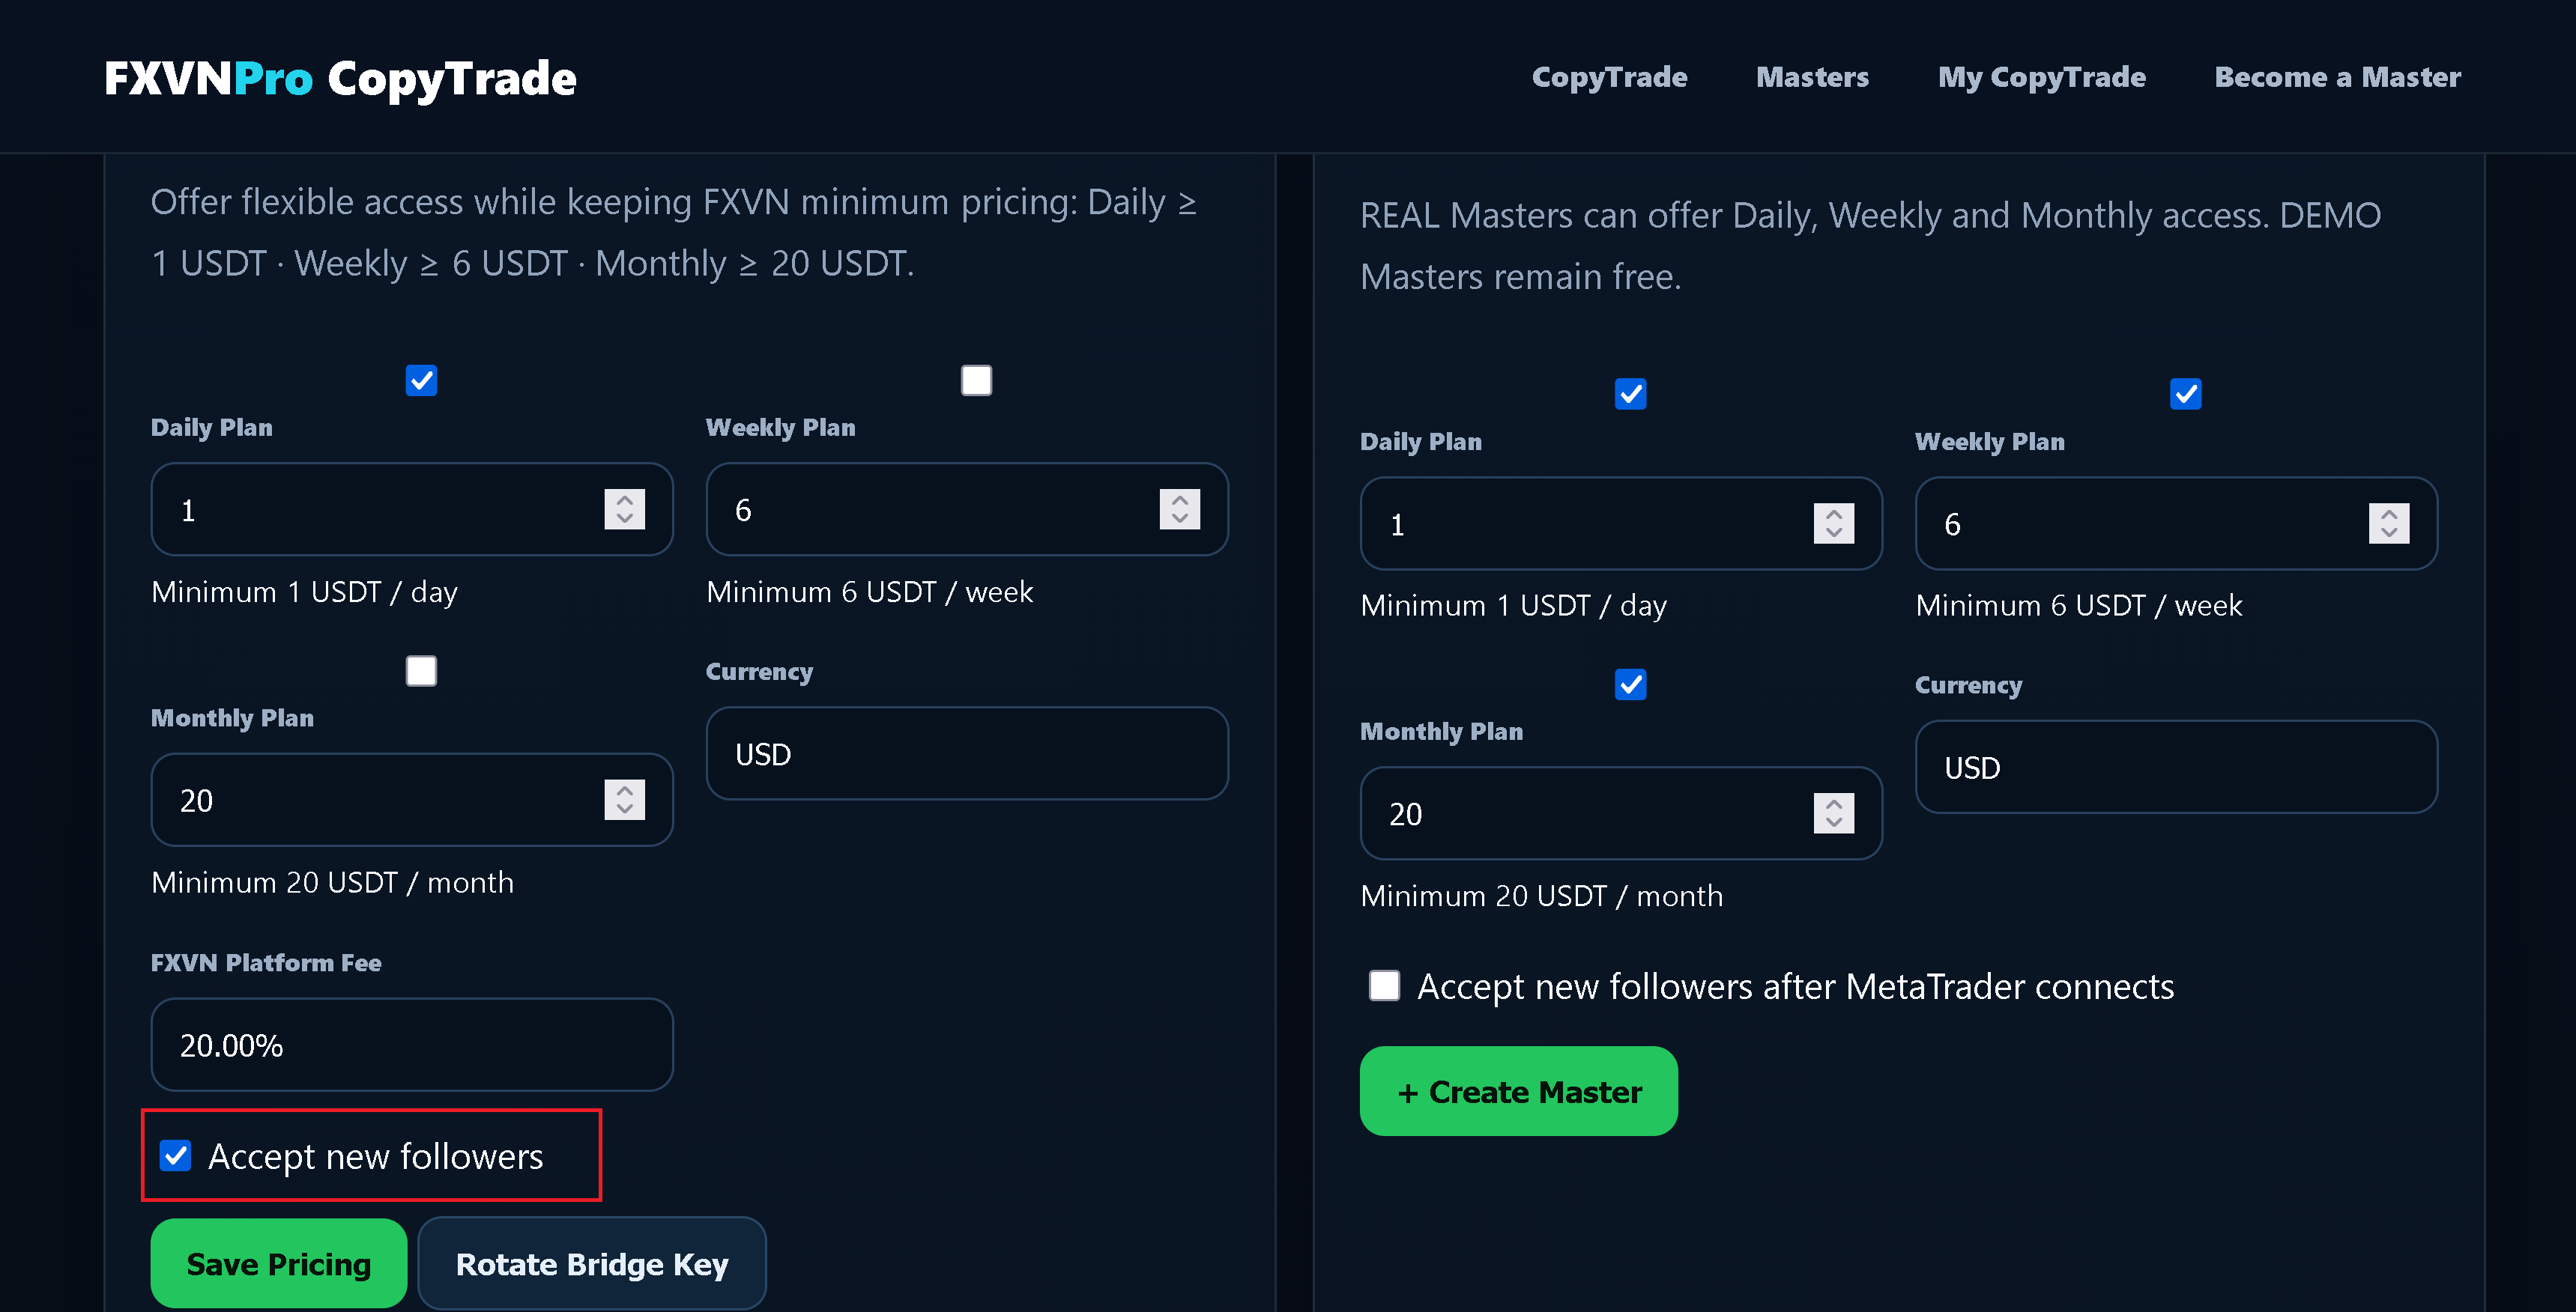Click the right 'Minimum 6 USDT / week' text
Image resolution: width=2576 pixels, height=1312 pixels.
[x=2078, y=606]
